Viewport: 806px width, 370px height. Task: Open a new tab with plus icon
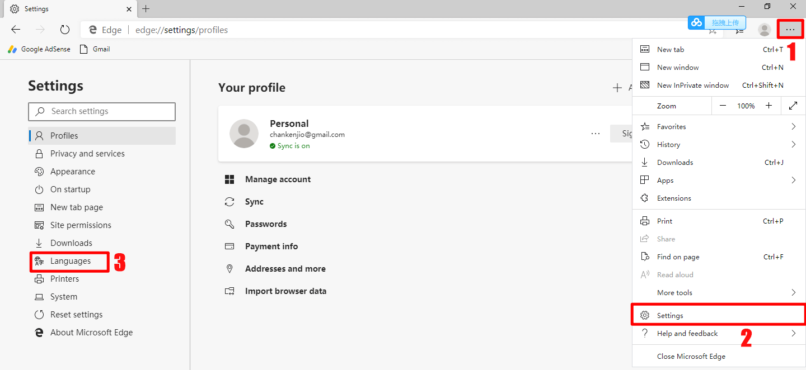146,9
